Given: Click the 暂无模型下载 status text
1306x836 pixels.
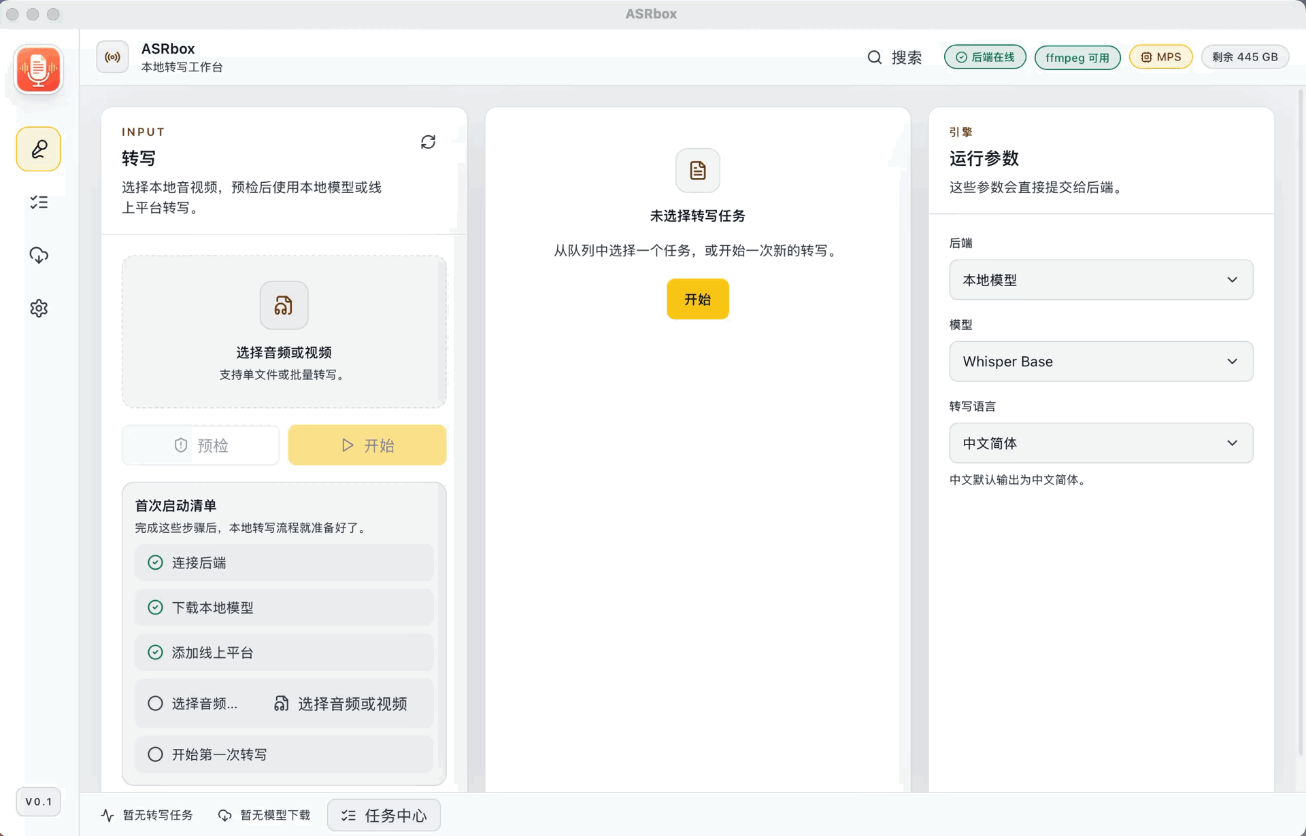Looking at the screenshot, I should click(x=275, y=814).
